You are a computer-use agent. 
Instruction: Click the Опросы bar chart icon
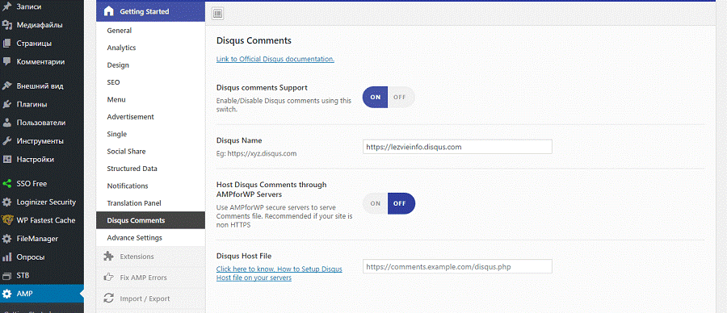pyautogui.click(x=7, y=257)
